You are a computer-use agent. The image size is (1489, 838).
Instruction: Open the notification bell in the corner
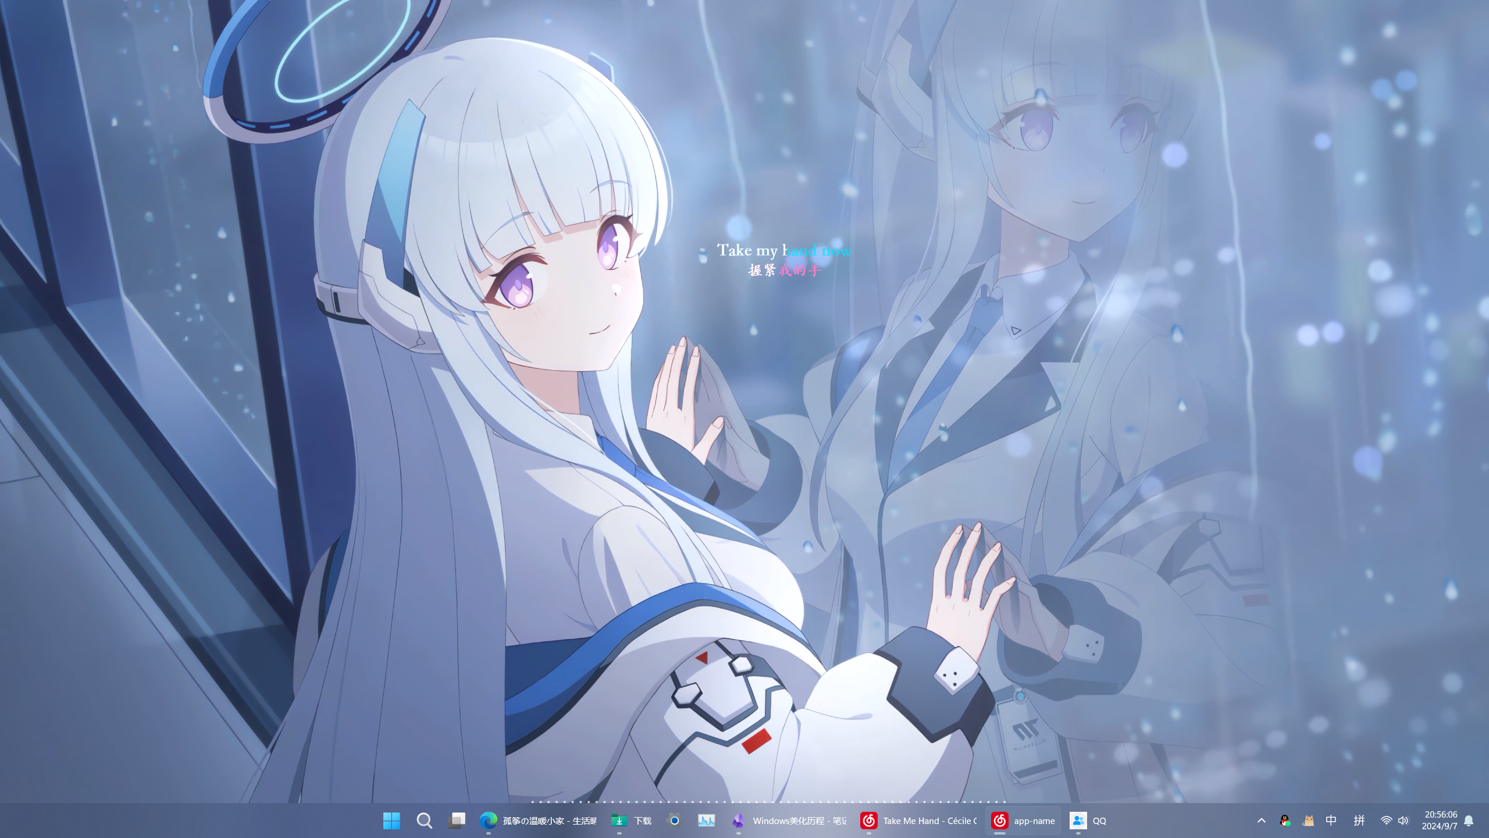click(x=1478, y=821)
